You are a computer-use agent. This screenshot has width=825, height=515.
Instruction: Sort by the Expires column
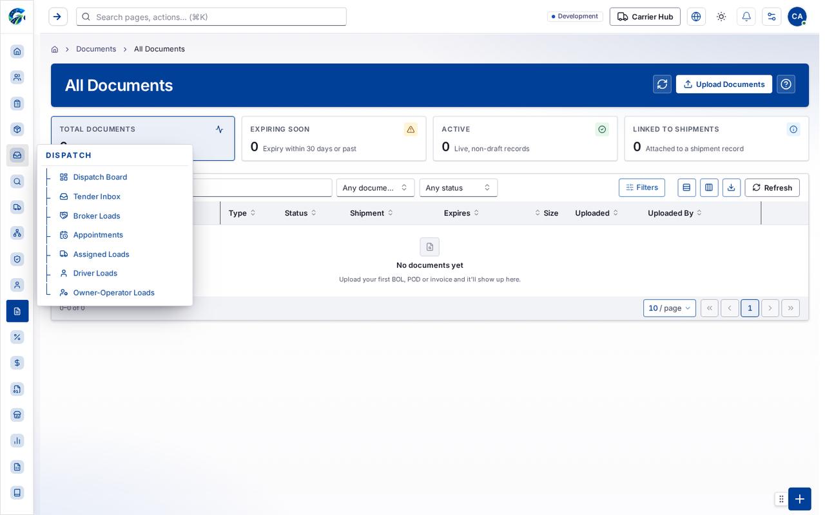461,213
